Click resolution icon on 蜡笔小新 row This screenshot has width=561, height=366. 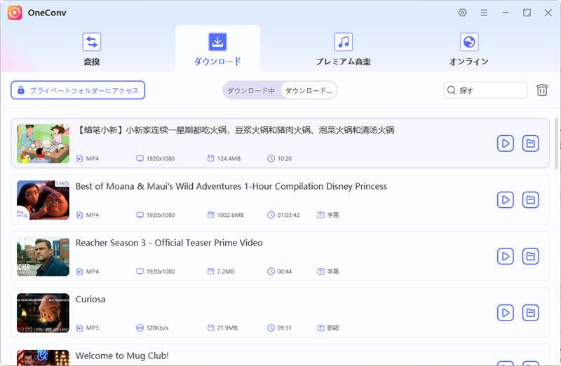140,159
